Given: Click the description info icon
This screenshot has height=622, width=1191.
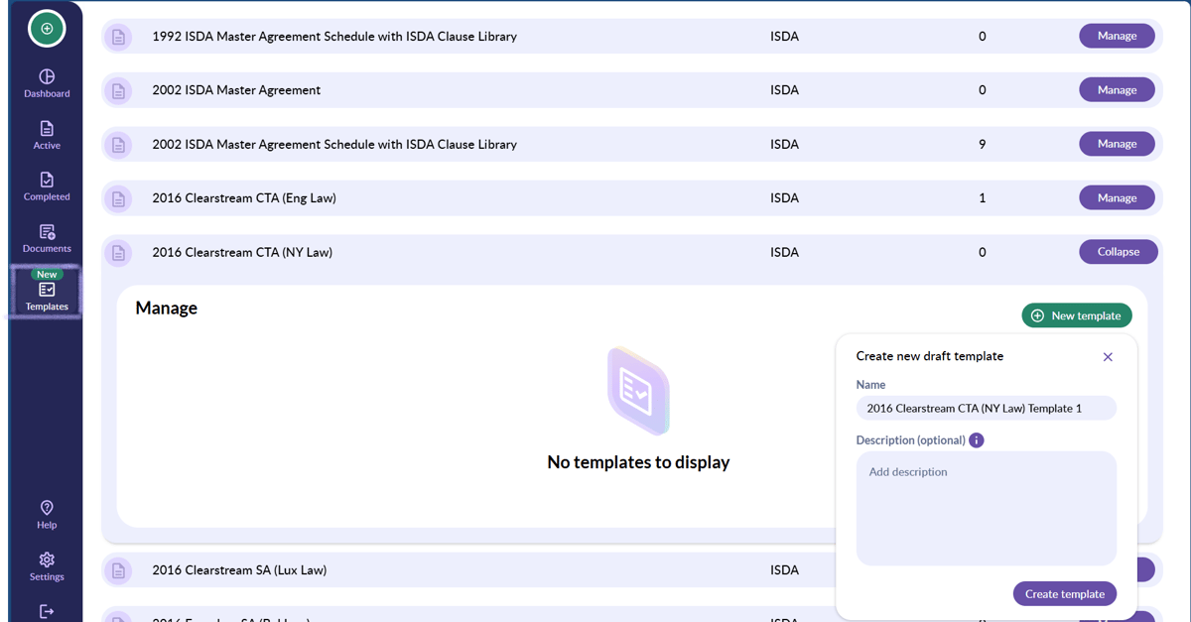Looking at the screenshot, I should (977, 440).
